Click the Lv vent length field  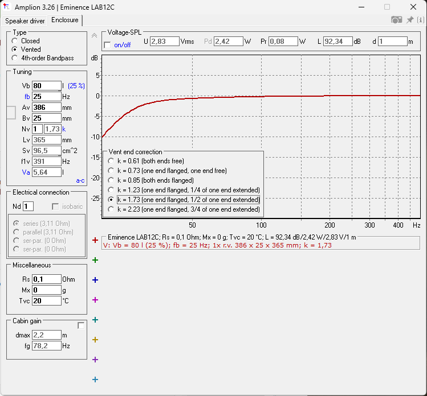coord(47,140)
